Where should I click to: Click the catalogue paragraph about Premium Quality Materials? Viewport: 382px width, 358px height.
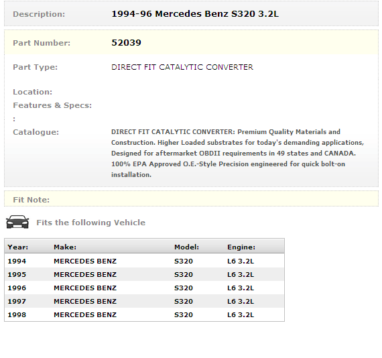[x=237, y=153]
